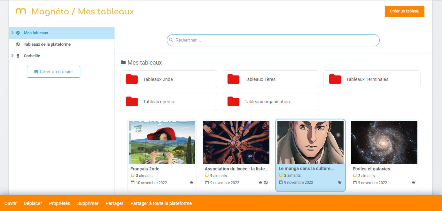Click the trash bin icon beside Corbeille
This screenshot has height=211, width=442.
coord(18,56)
